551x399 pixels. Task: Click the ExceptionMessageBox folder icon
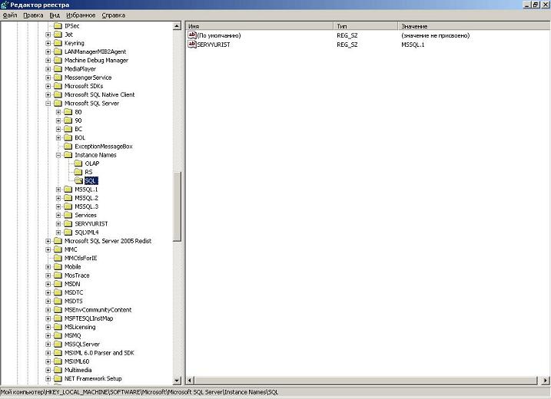pos(68,147)
